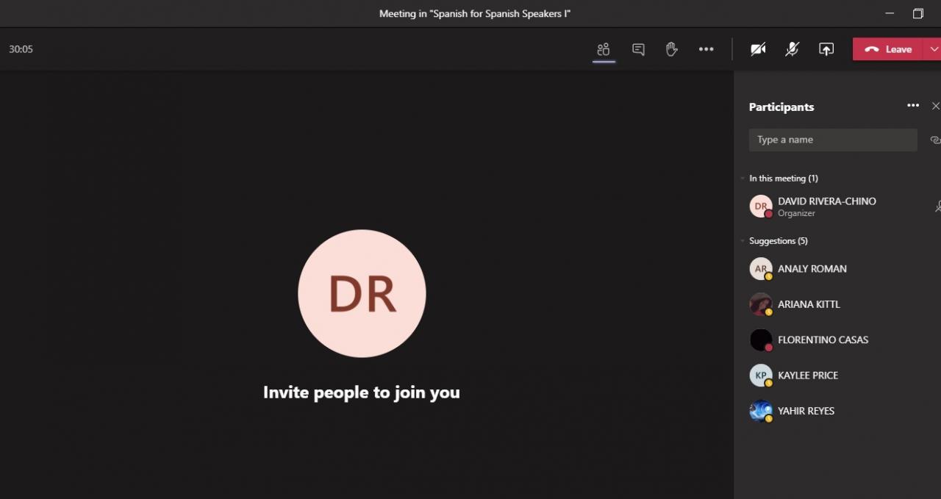Click the Participants panel heading

tap(781, 107)
